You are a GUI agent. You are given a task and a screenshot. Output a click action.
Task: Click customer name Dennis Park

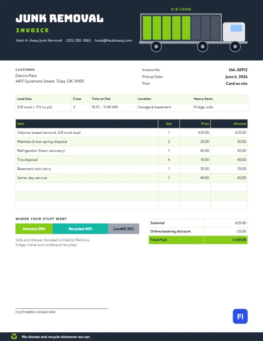(26, 76)
